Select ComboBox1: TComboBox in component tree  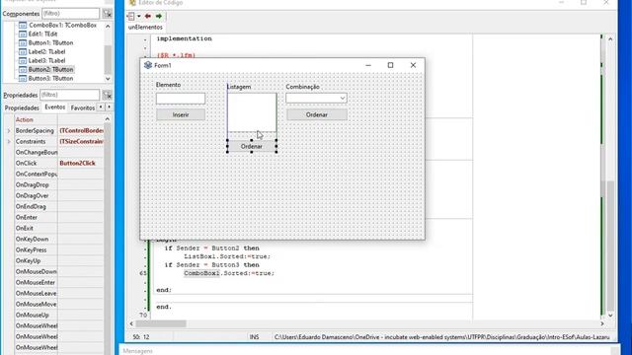(x=62, y=25)
